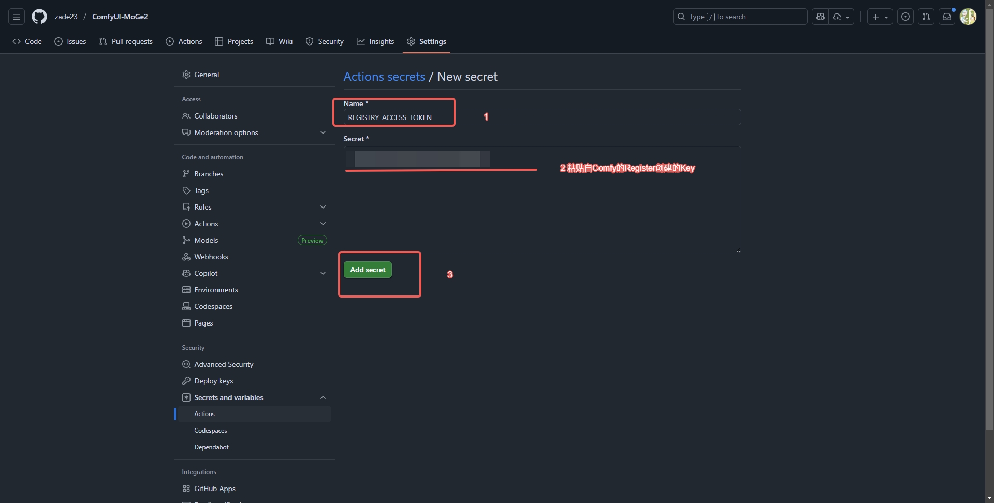Open General settings in sidebar
Viewport: 994px width, 503px height.
click(x=254, y=75)
